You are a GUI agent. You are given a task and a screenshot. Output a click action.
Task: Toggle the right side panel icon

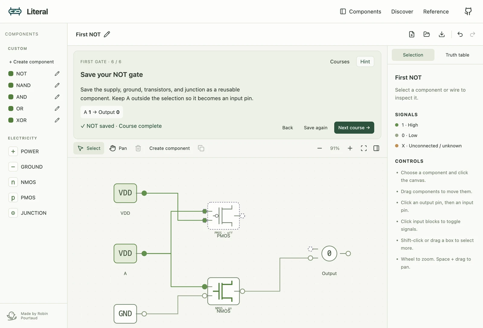(x=376, y=148)
